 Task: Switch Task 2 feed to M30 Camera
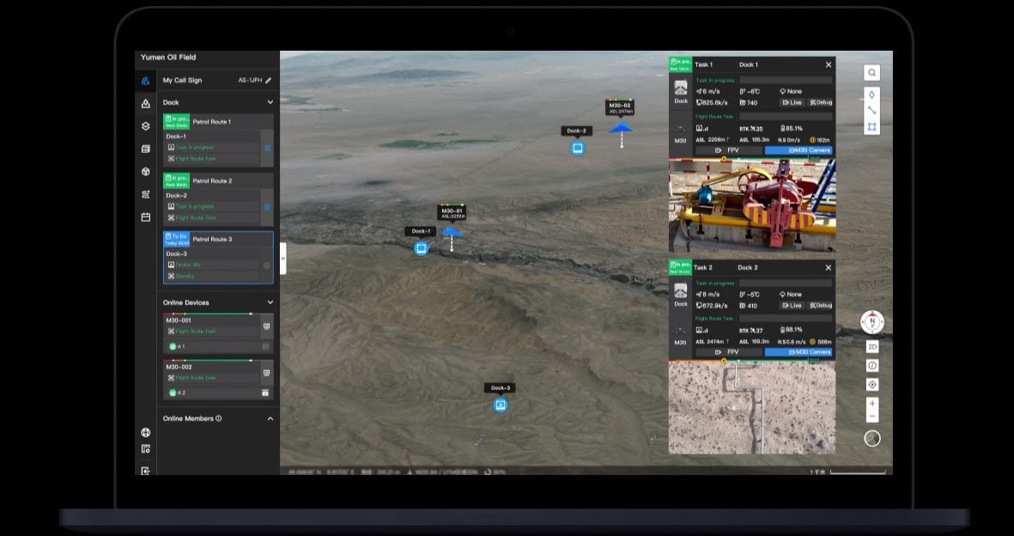click(798, 352)
